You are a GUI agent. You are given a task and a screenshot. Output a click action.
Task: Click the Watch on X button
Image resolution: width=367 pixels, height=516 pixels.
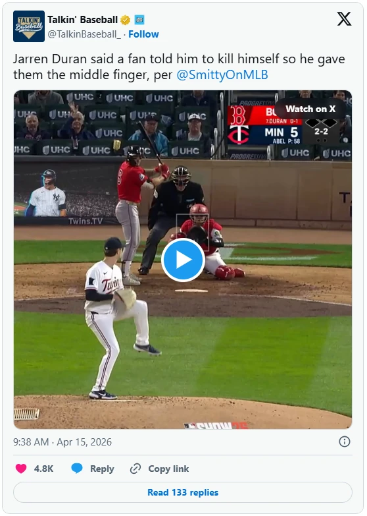point(310,109)
